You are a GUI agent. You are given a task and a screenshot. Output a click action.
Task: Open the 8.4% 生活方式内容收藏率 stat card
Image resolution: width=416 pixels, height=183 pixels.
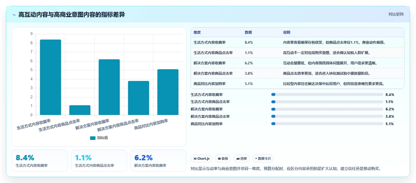[x=40, y=161]
